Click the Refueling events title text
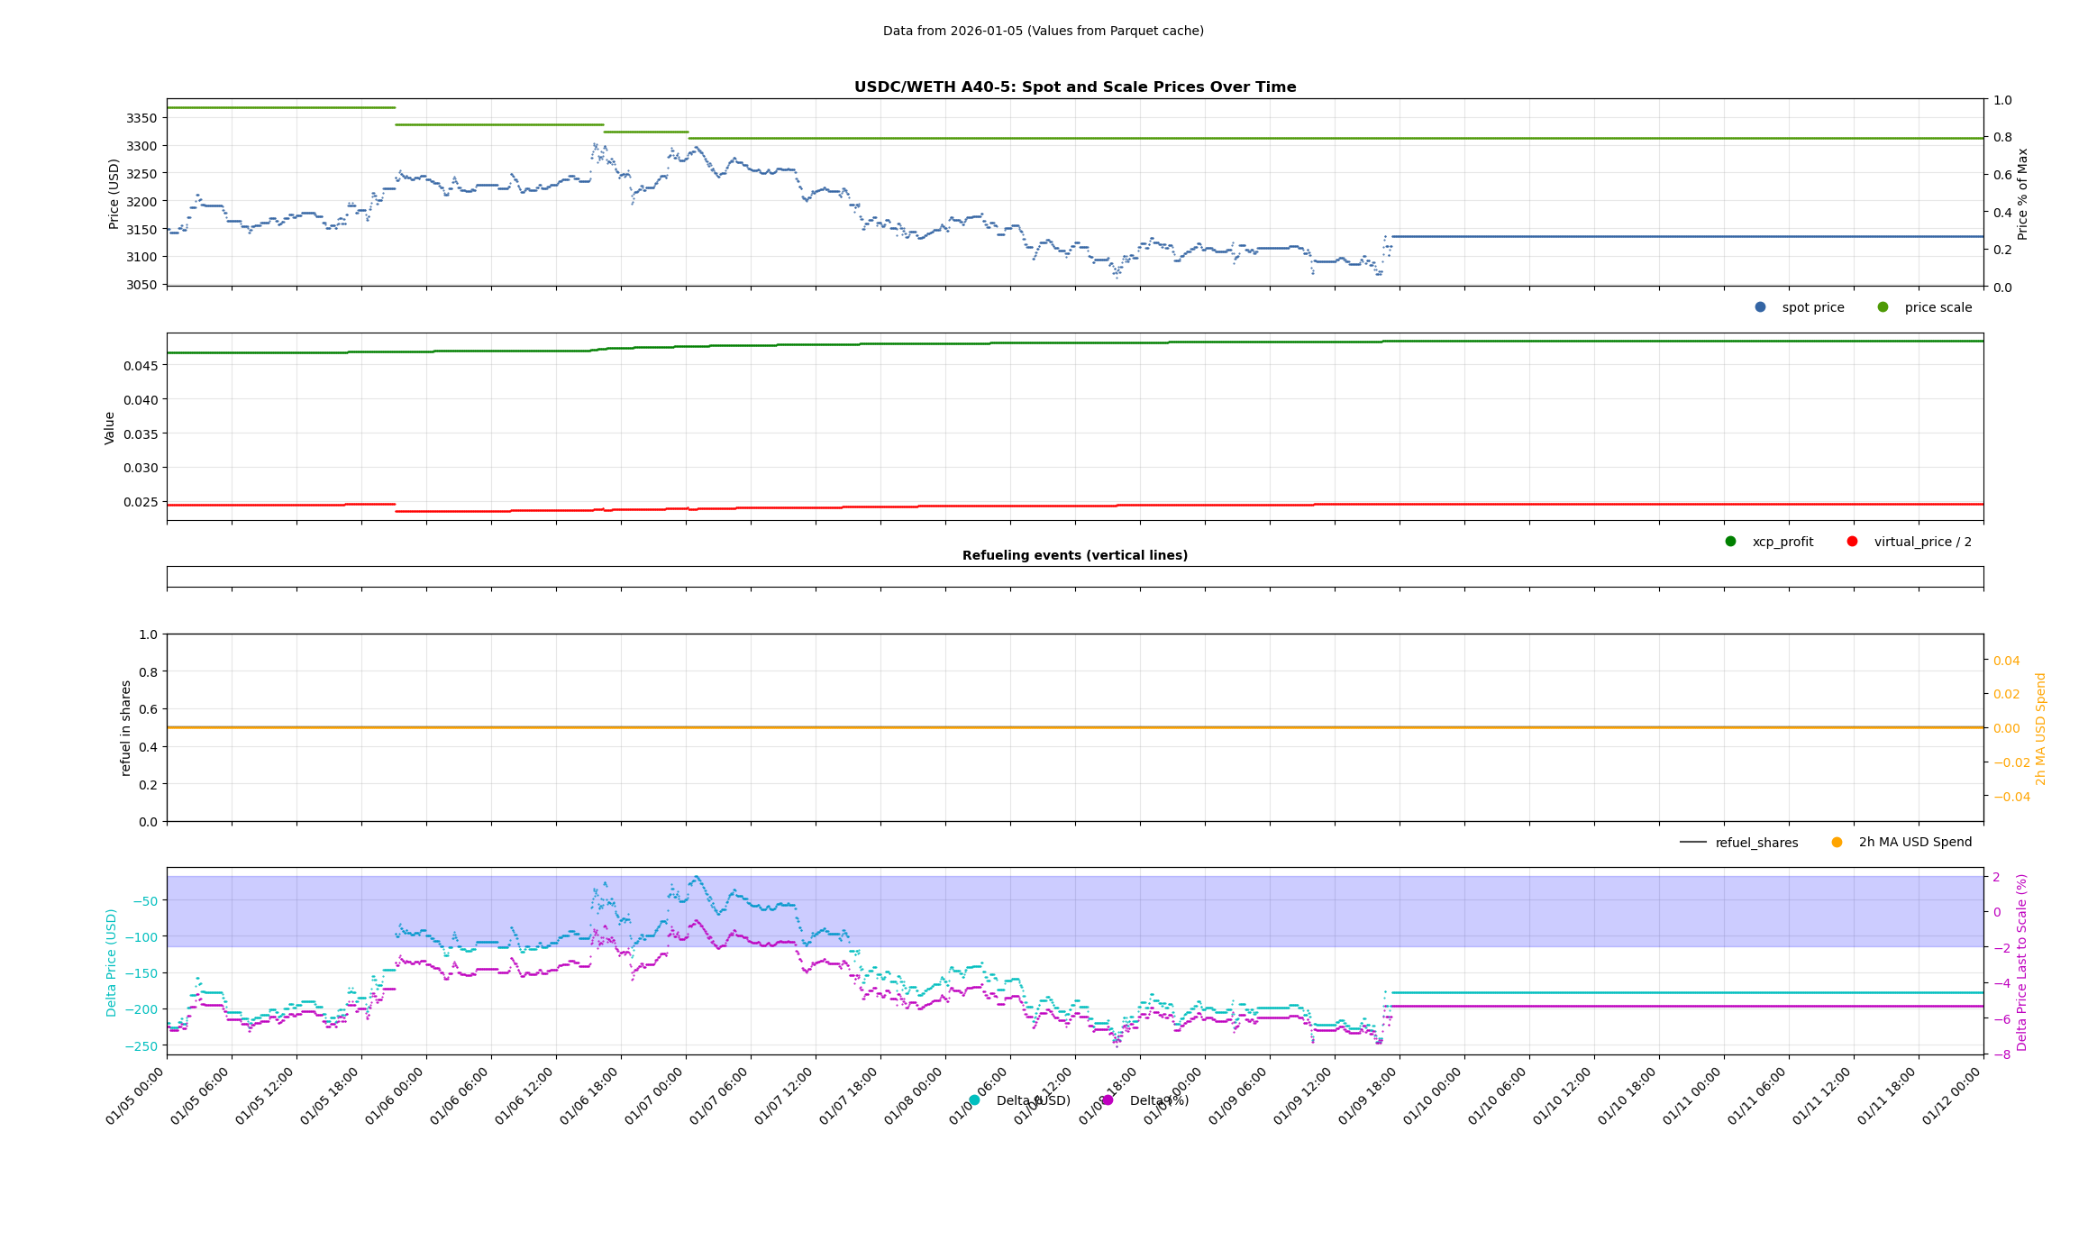Screen dimensions: 2088x1241 point(1074,555)
